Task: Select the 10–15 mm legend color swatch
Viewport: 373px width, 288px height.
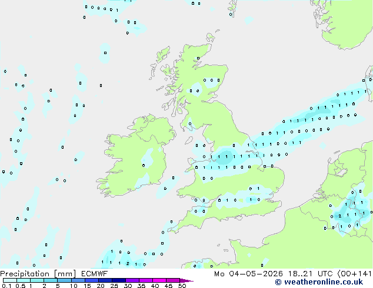Action: coord(78,280)
